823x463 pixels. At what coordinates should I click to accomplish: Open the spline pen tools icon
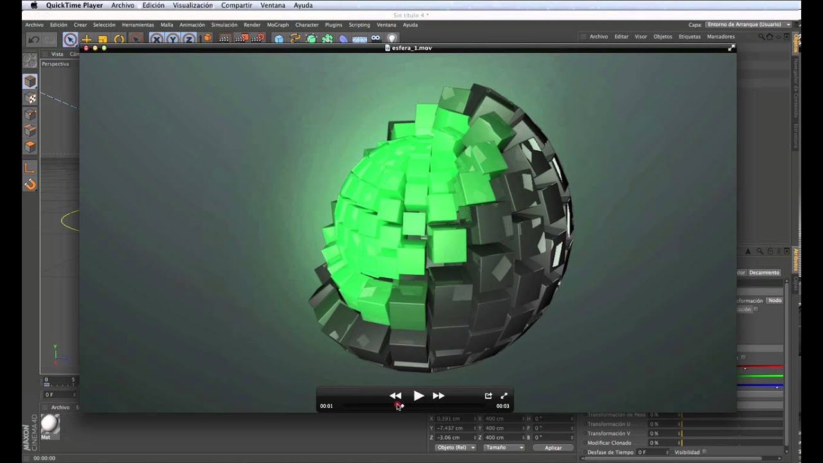coord(295,39)
